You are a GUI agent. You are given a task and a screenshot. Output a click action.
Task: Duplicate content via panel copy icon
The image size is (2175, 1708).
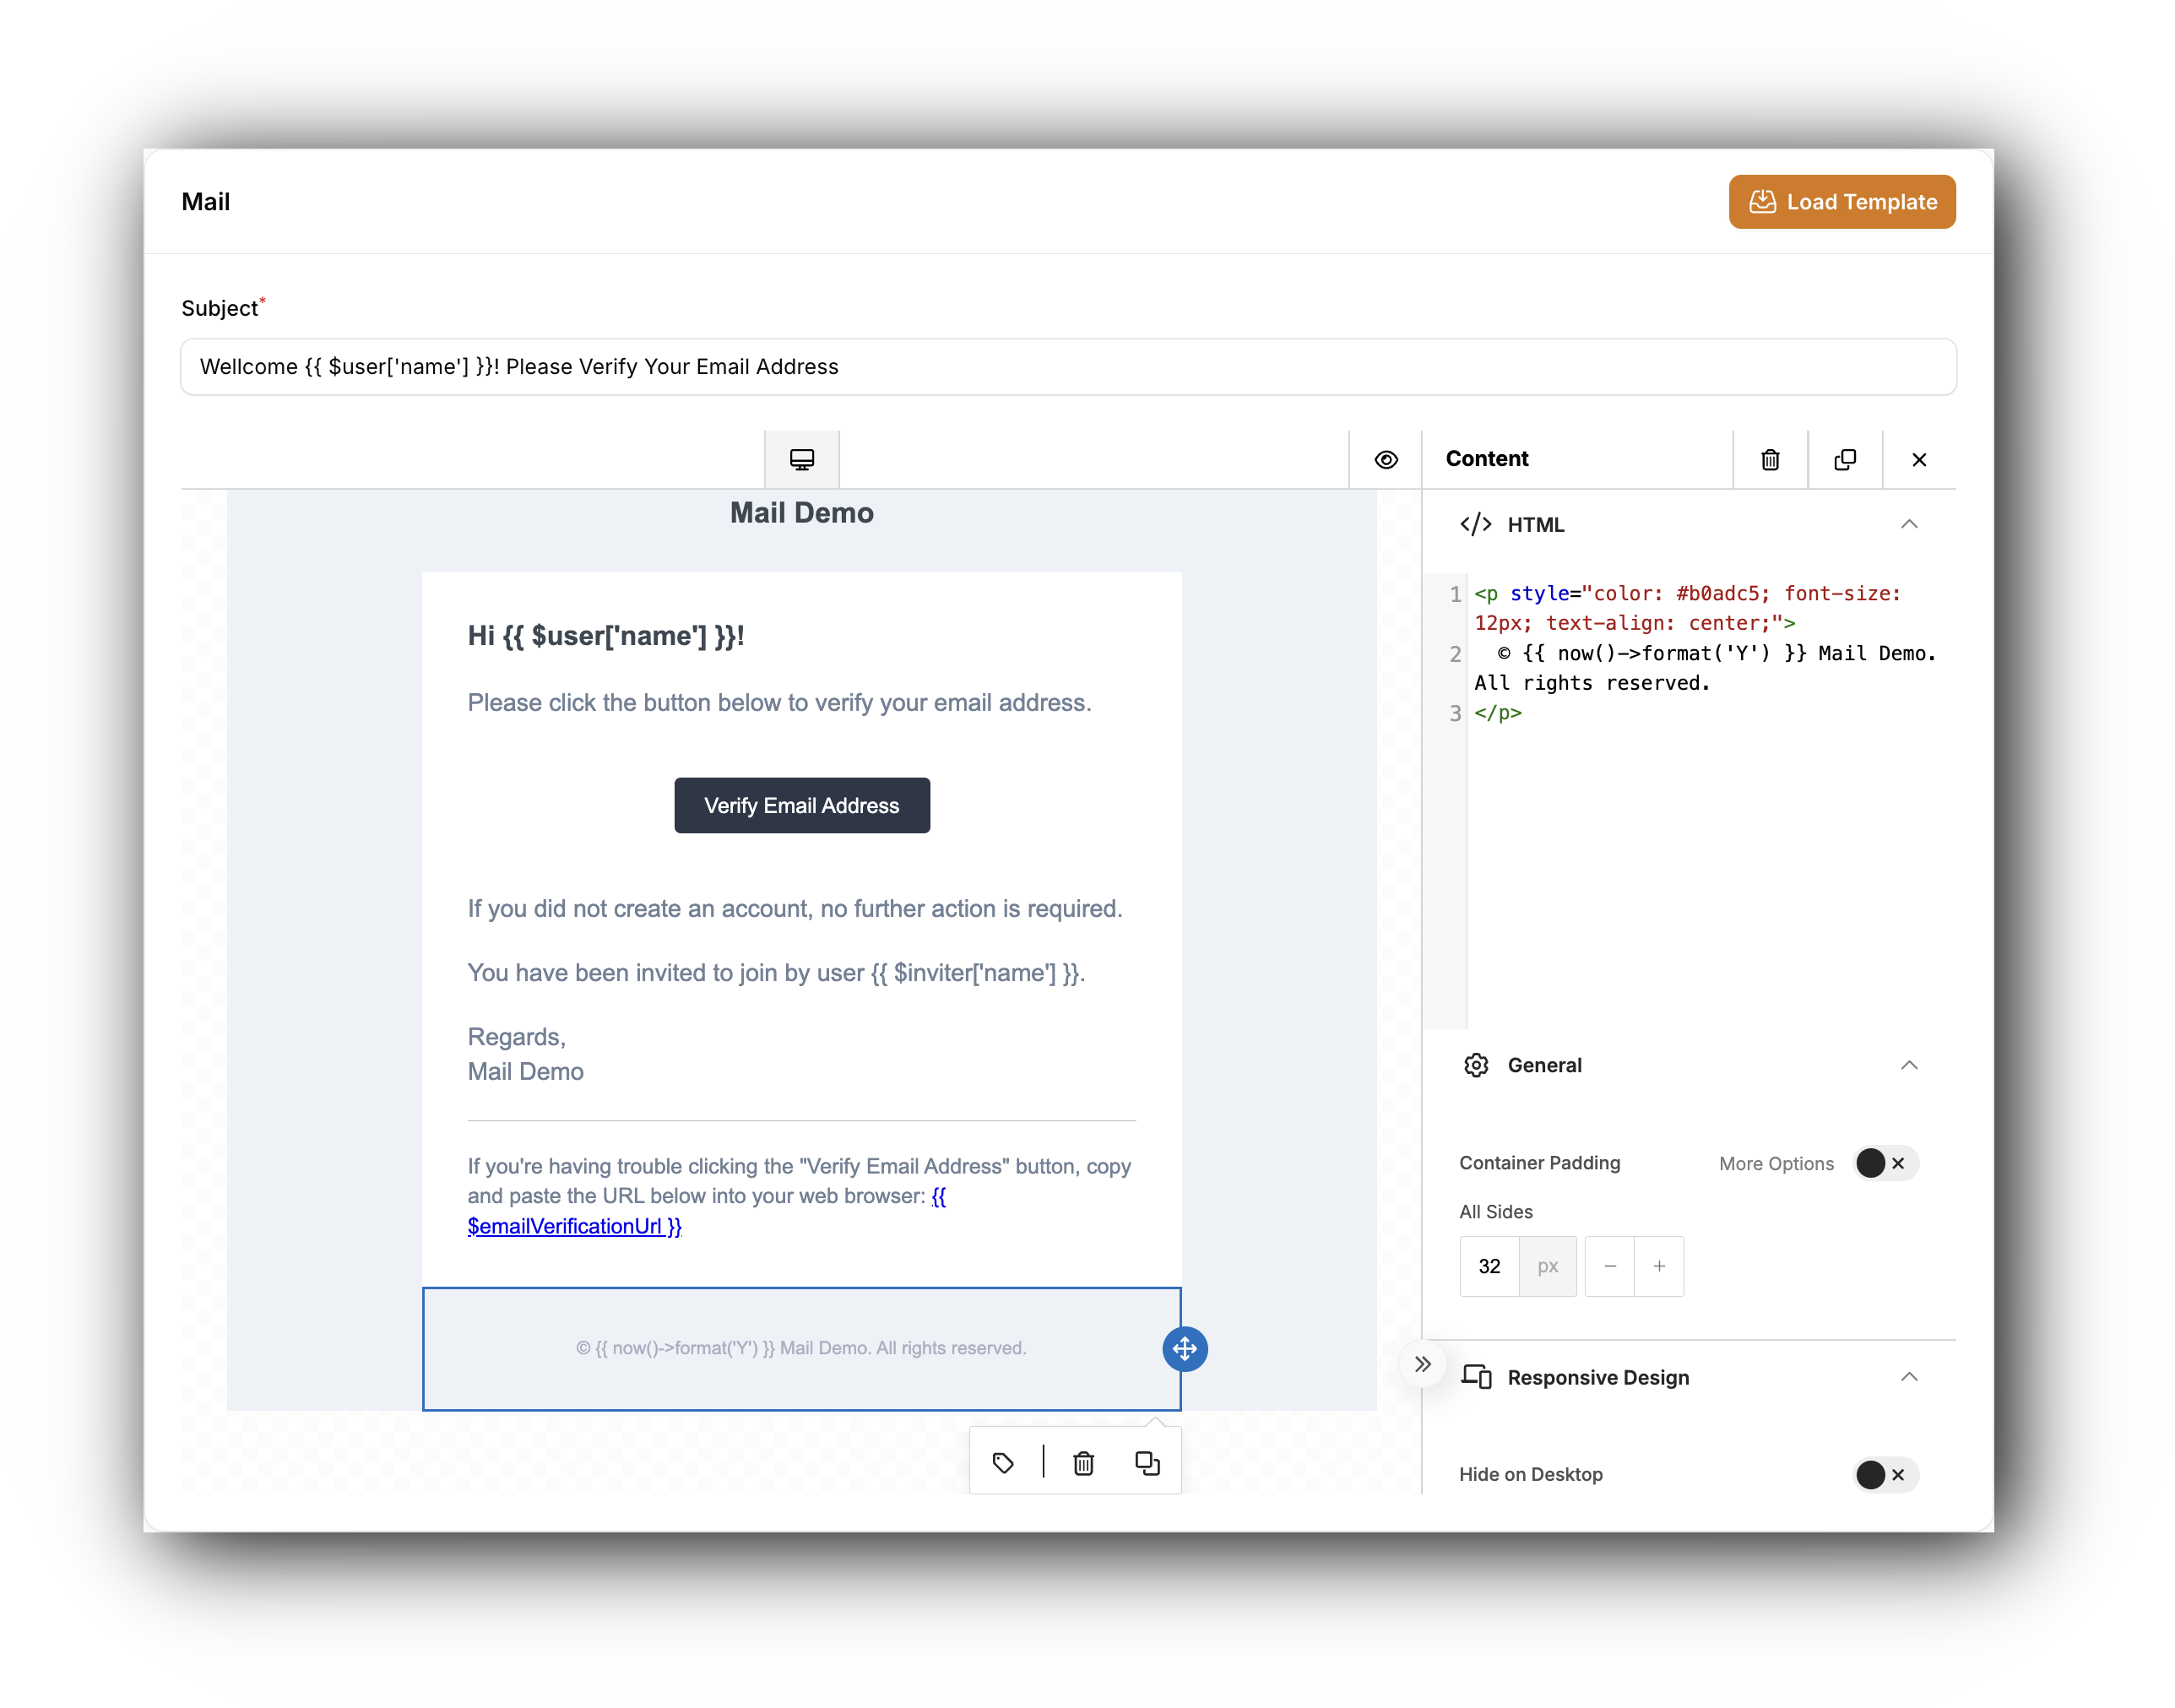1844,459
